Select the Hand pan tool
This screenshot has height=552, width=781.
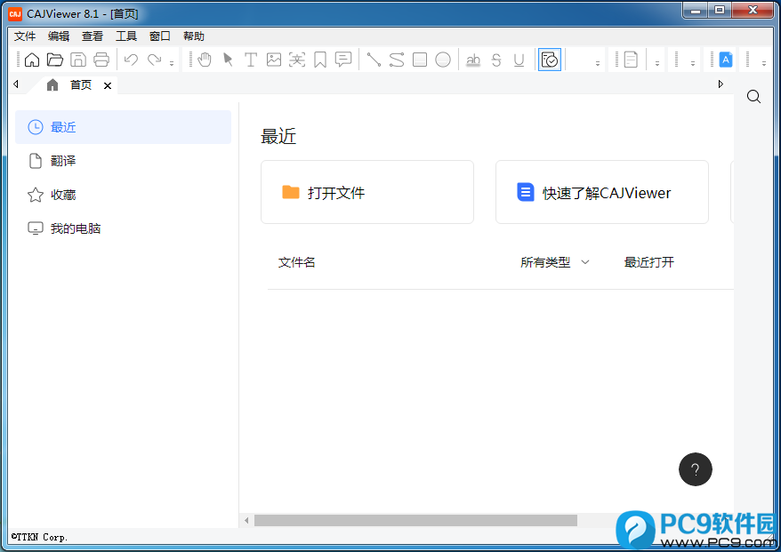[205, 60]
